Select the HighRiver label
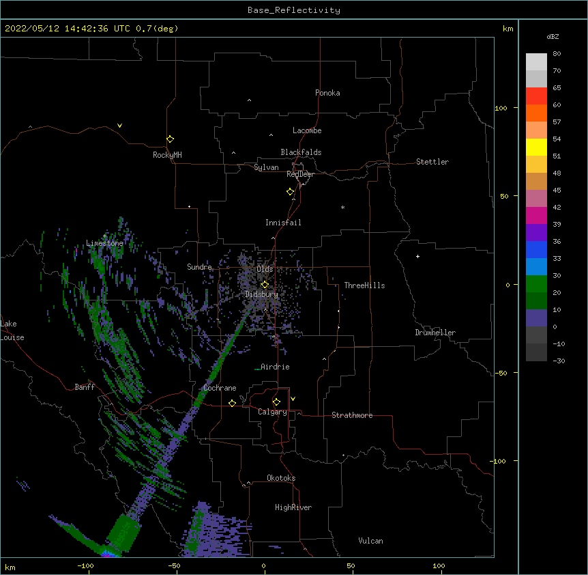 tap(293, 507)
